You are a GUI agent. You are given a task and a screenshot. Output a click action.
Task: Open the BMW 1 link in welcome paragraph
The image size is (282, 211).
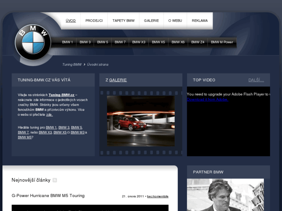(x=51, y=127)
